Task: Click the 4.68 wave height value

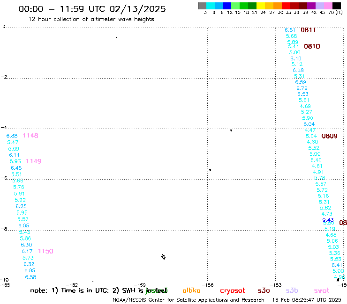Action: [x=331, y=235]
